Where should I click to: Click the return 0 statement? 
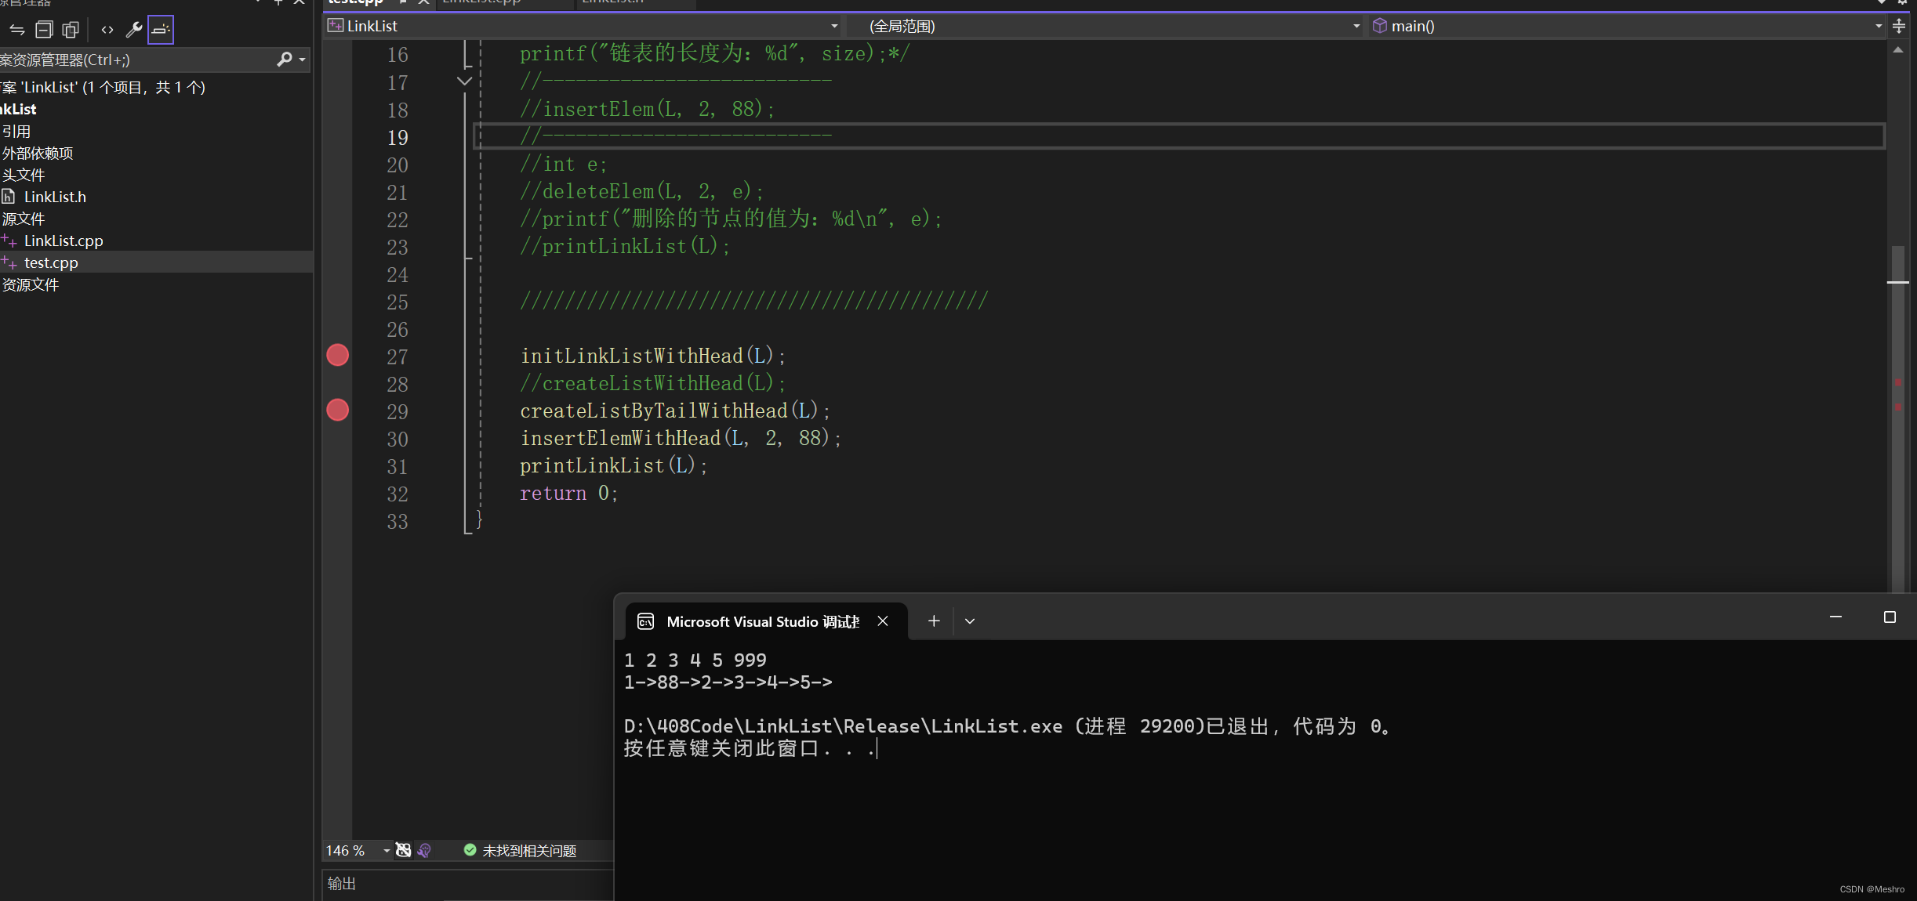click(569, 493)
